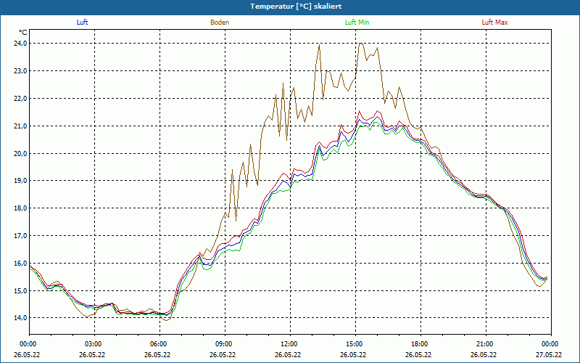Click the 23,0 y-axis label
Image resolution: width=580 pixels, height=363 pixels.
click(x=21, y=70)
